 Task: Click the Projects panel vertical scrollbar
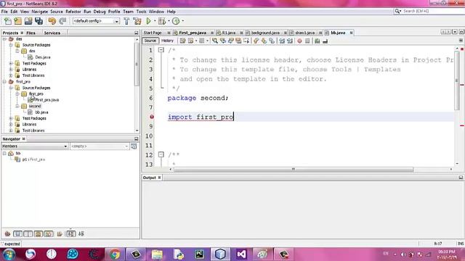(x=137, y=64)
